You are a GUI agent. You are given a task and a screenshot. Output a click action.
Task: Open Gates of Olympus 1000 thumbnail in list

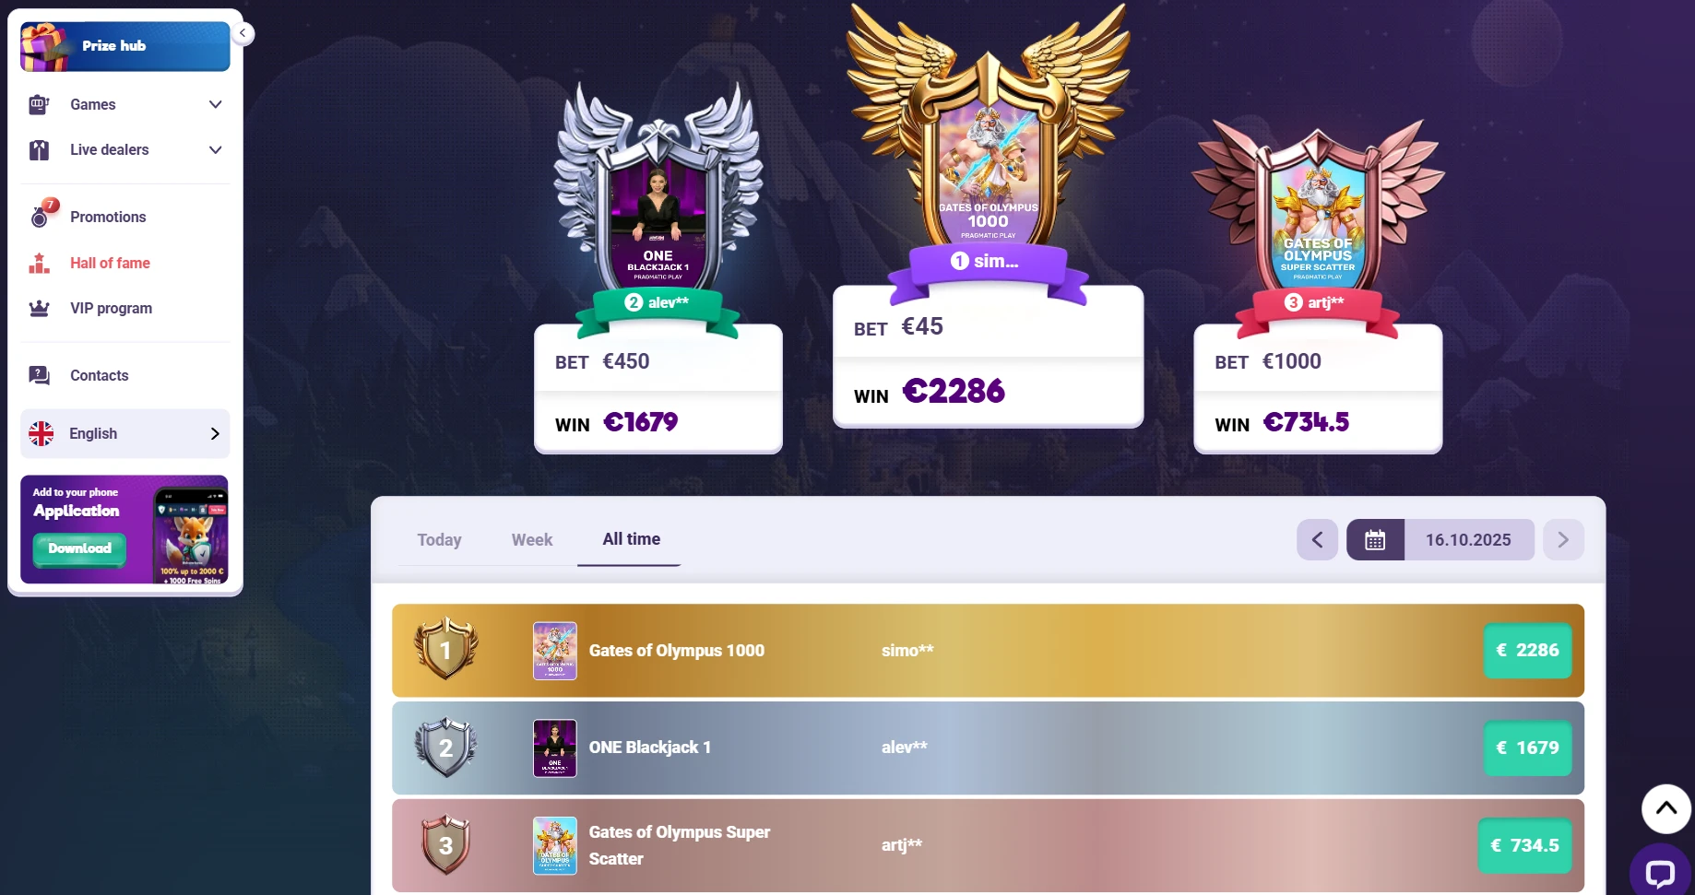[x=555, y=651]
